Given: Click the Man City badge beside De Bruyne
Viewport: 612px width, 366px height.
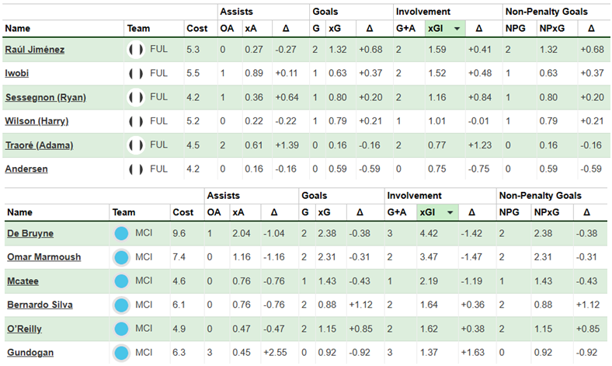Looking at the screenshot, I should click(121, 233).
